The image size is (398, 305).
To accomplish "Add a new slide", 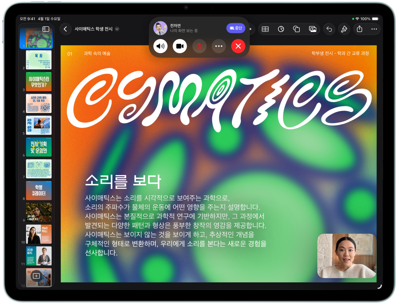I will tap(37, 276).
